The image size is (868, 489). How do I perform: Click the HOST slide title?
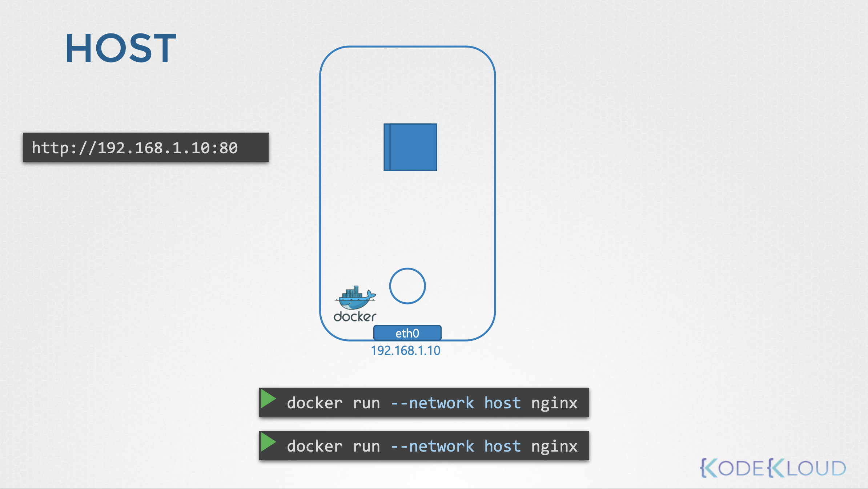[121, 48]
